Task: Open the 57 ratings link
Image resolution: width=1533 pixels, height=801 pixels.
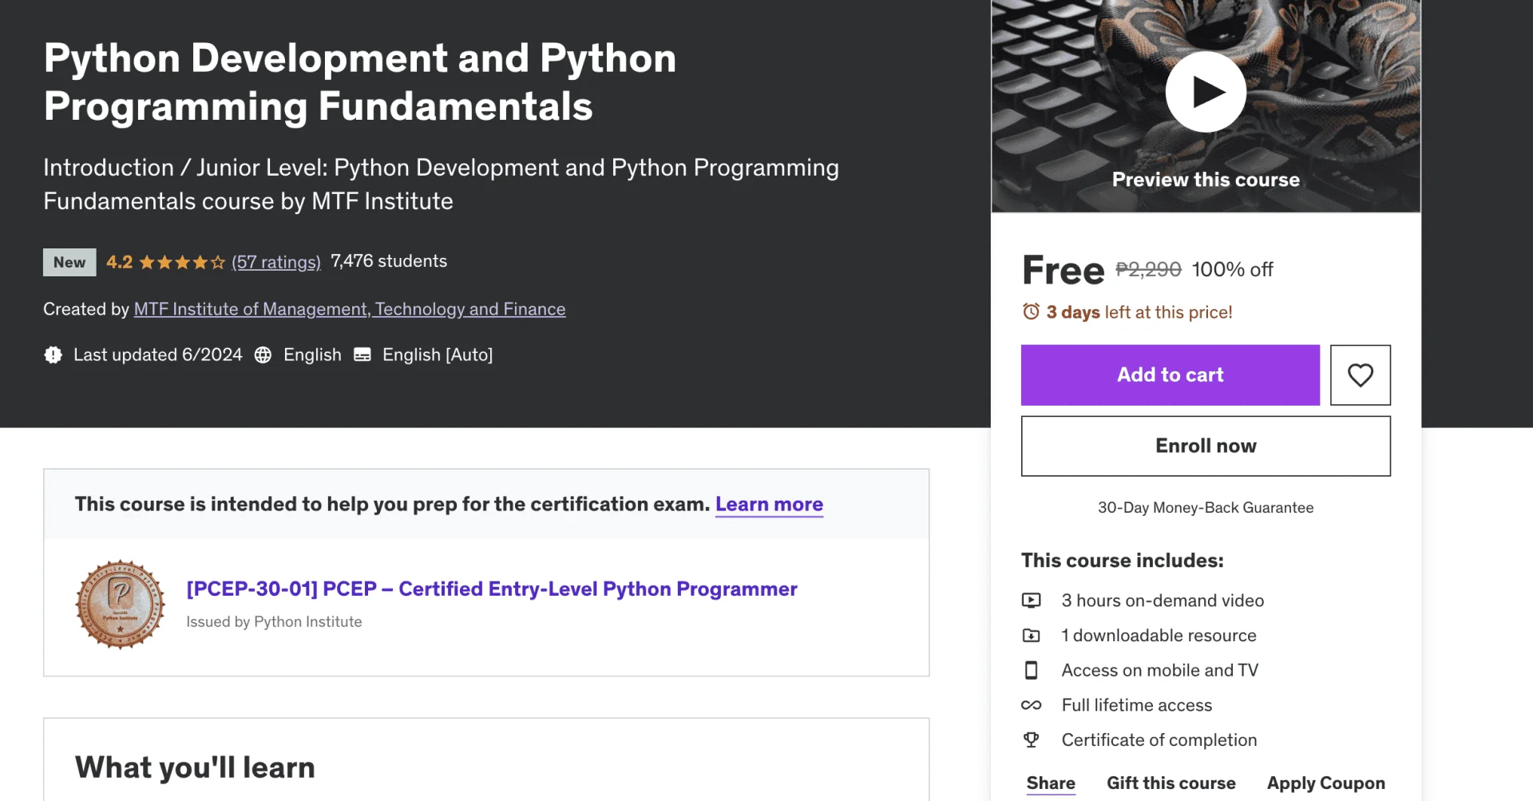Action: pos(276,262)
